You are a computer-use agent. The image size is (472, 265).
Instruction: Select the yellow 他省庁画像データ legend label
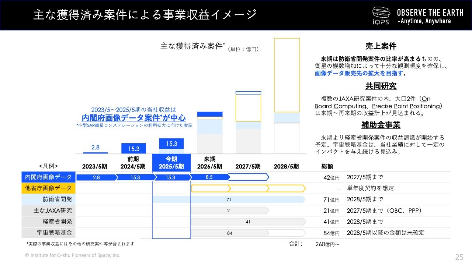tap(48, 188)
